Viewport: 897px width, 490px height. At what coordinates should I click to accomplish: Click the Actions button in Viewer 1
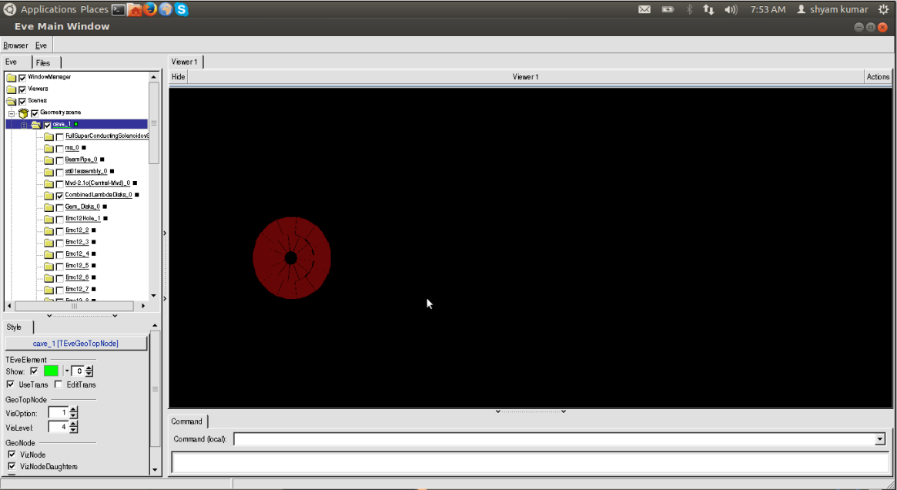pyautogui.click(x=878, y=77)
